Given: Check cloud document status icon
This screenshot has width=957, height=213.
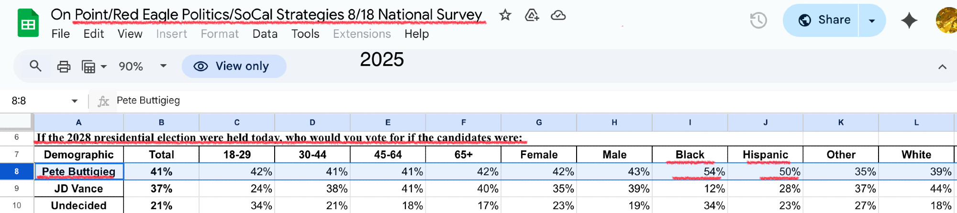Looking at the screenshot, I should coord(558,15).
